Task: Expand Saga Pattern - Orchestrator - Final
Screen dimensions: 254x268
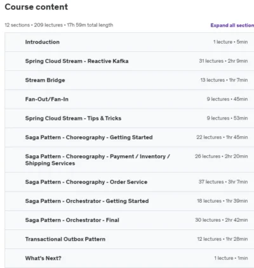Action: tap(130, 220)
